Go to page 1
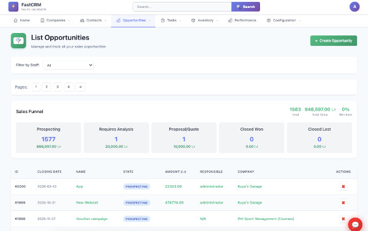Image resolution: width=368 pixels, height=231 pixels. [36, 87]
